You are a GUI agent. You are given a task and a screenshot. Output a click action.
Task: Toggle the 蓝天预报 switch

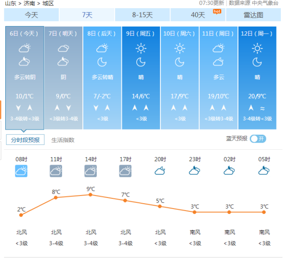(258, 139)
